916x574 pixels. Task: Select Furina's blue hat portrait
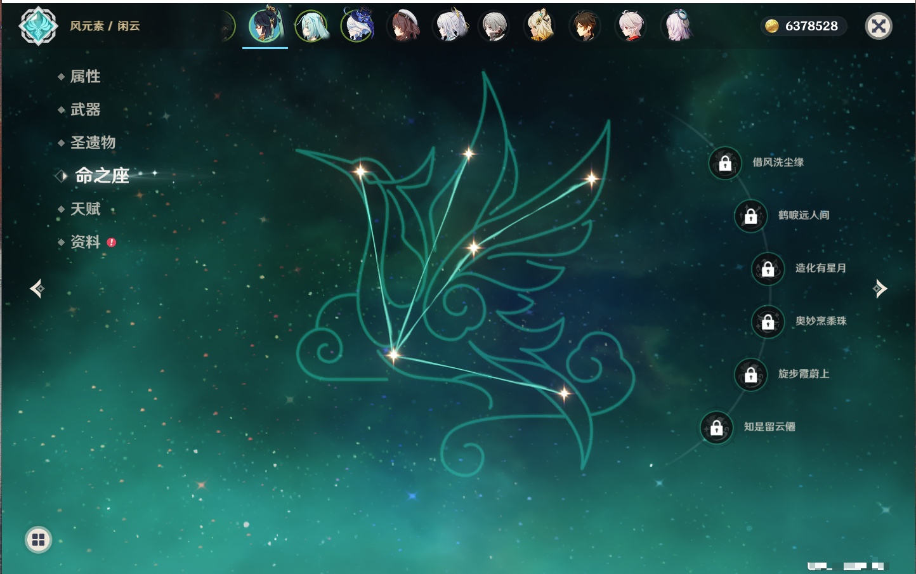(x=357, y=25)
